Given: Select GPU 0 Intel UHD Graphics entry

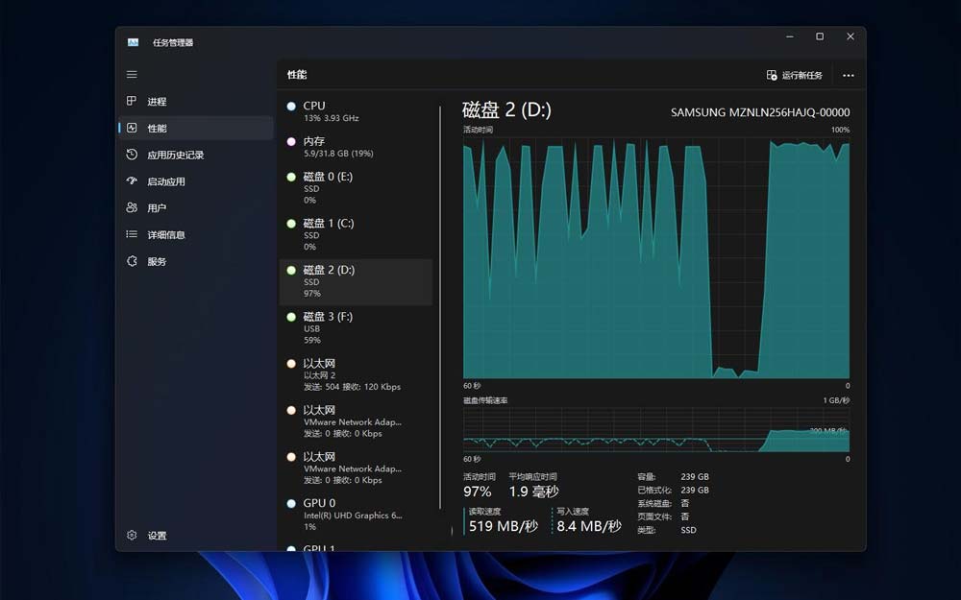Looking at the screenshot, I should pos(354,514).
